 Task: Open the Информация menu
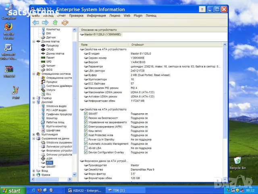pyautogui.click(x=96, y=15)
